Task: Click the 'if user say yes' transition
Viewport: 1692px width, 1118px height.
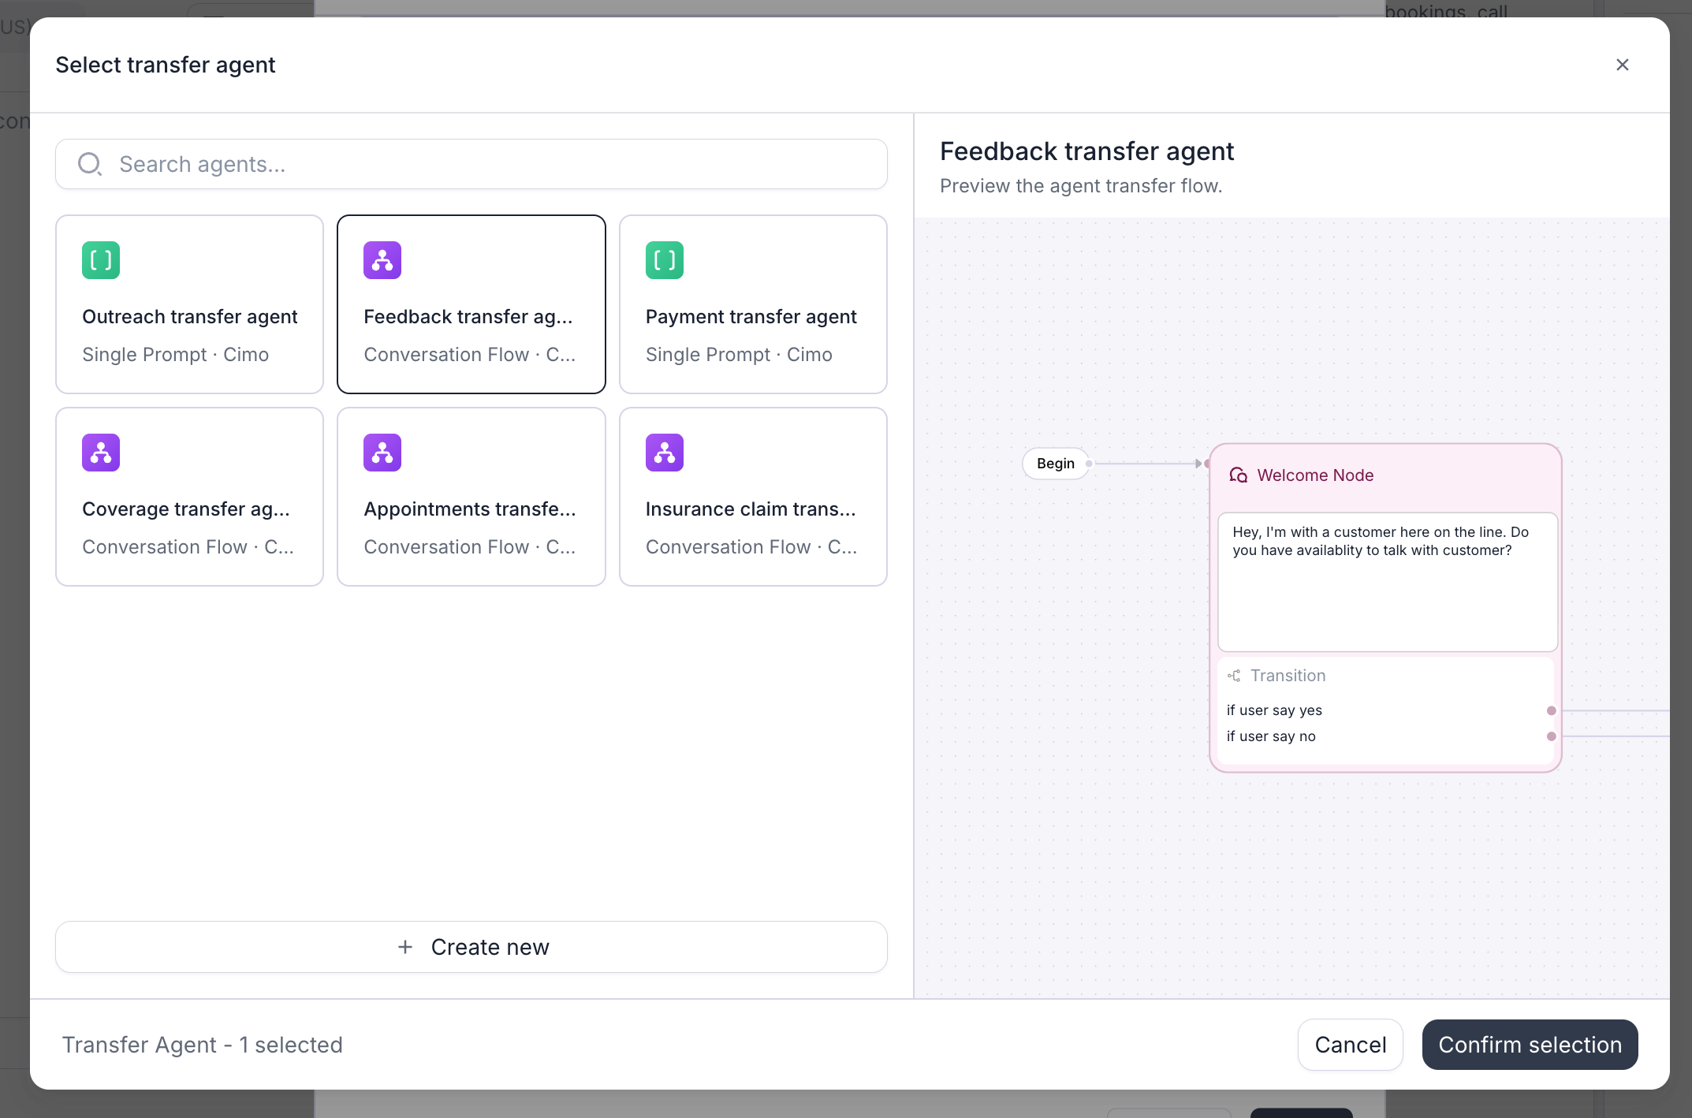Action: pos(1274,710)
